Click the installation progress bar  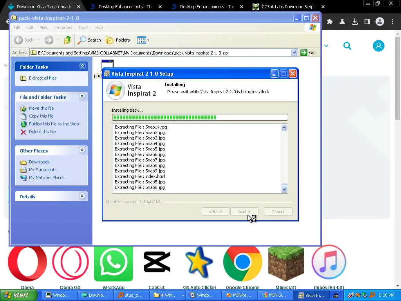coord(200,117)
